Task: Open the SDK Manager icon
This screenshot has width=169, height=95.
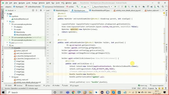Action: pyautogui.click(x=158, y=7)
